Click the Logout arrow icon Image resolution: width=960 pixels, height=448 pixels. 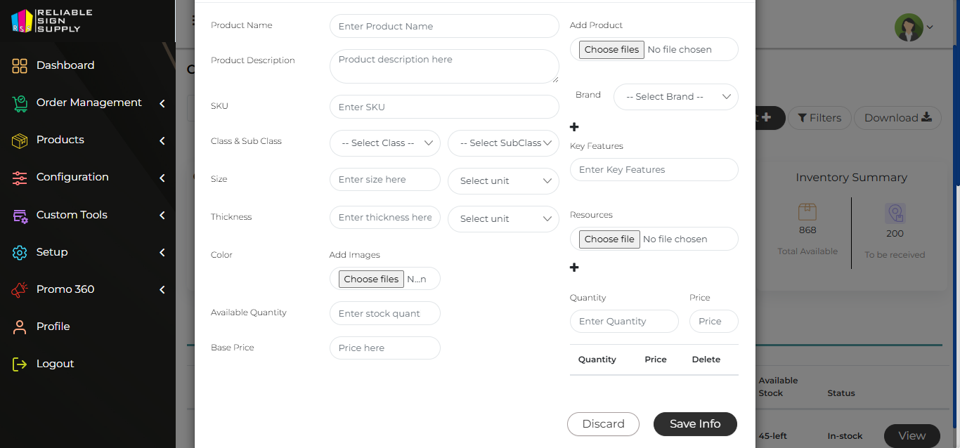(x=20, y=364)
